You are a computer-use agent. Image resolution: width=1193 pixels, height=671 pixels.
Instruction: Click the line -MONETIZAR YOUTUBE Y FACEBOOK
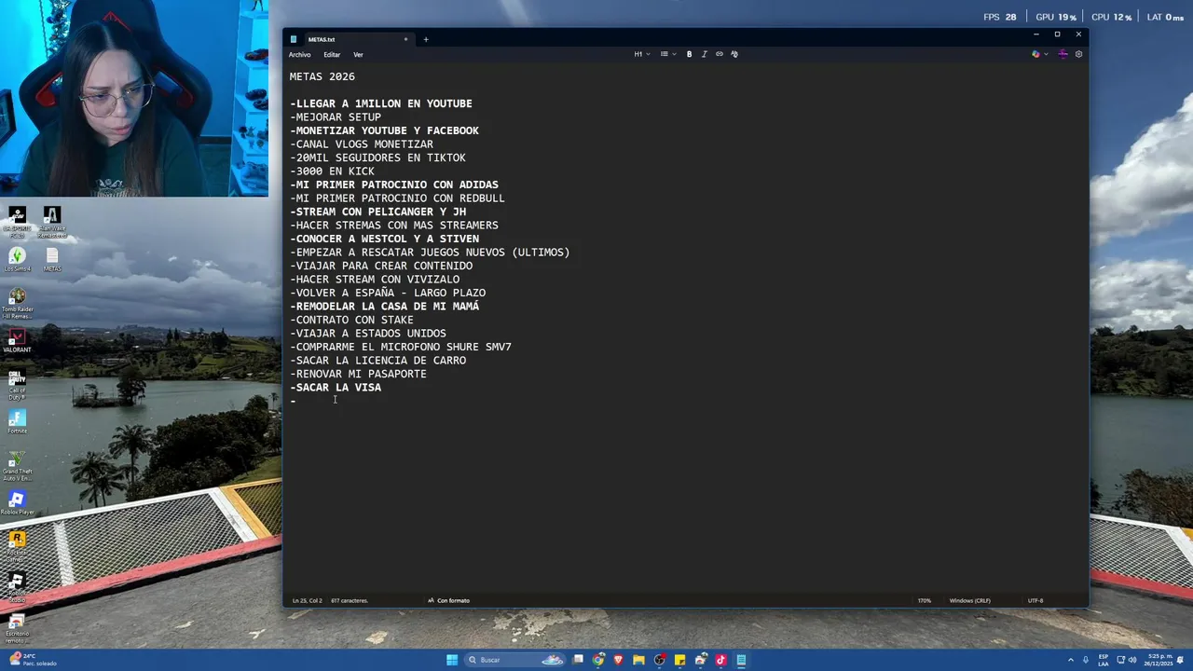pyautogui.click(x=384, y=130)
